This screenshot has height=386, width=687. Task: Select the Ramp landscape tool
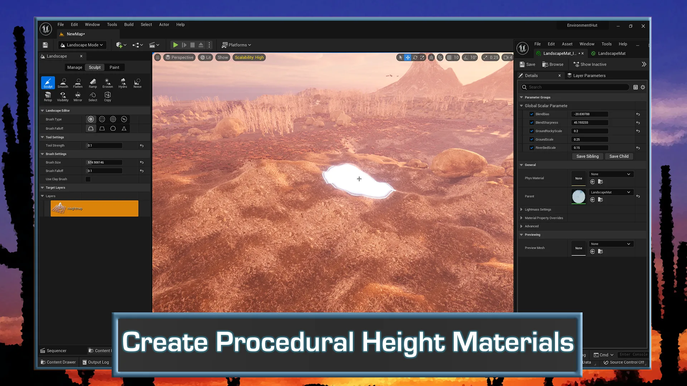pyautogui.click(x=92, y=83)
